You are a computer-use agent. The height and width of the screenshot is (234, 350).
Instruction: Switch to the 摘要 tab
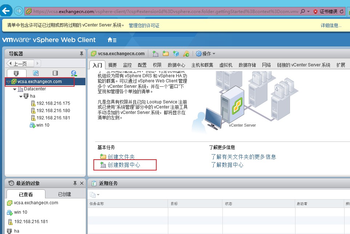[x=113, y=65]
